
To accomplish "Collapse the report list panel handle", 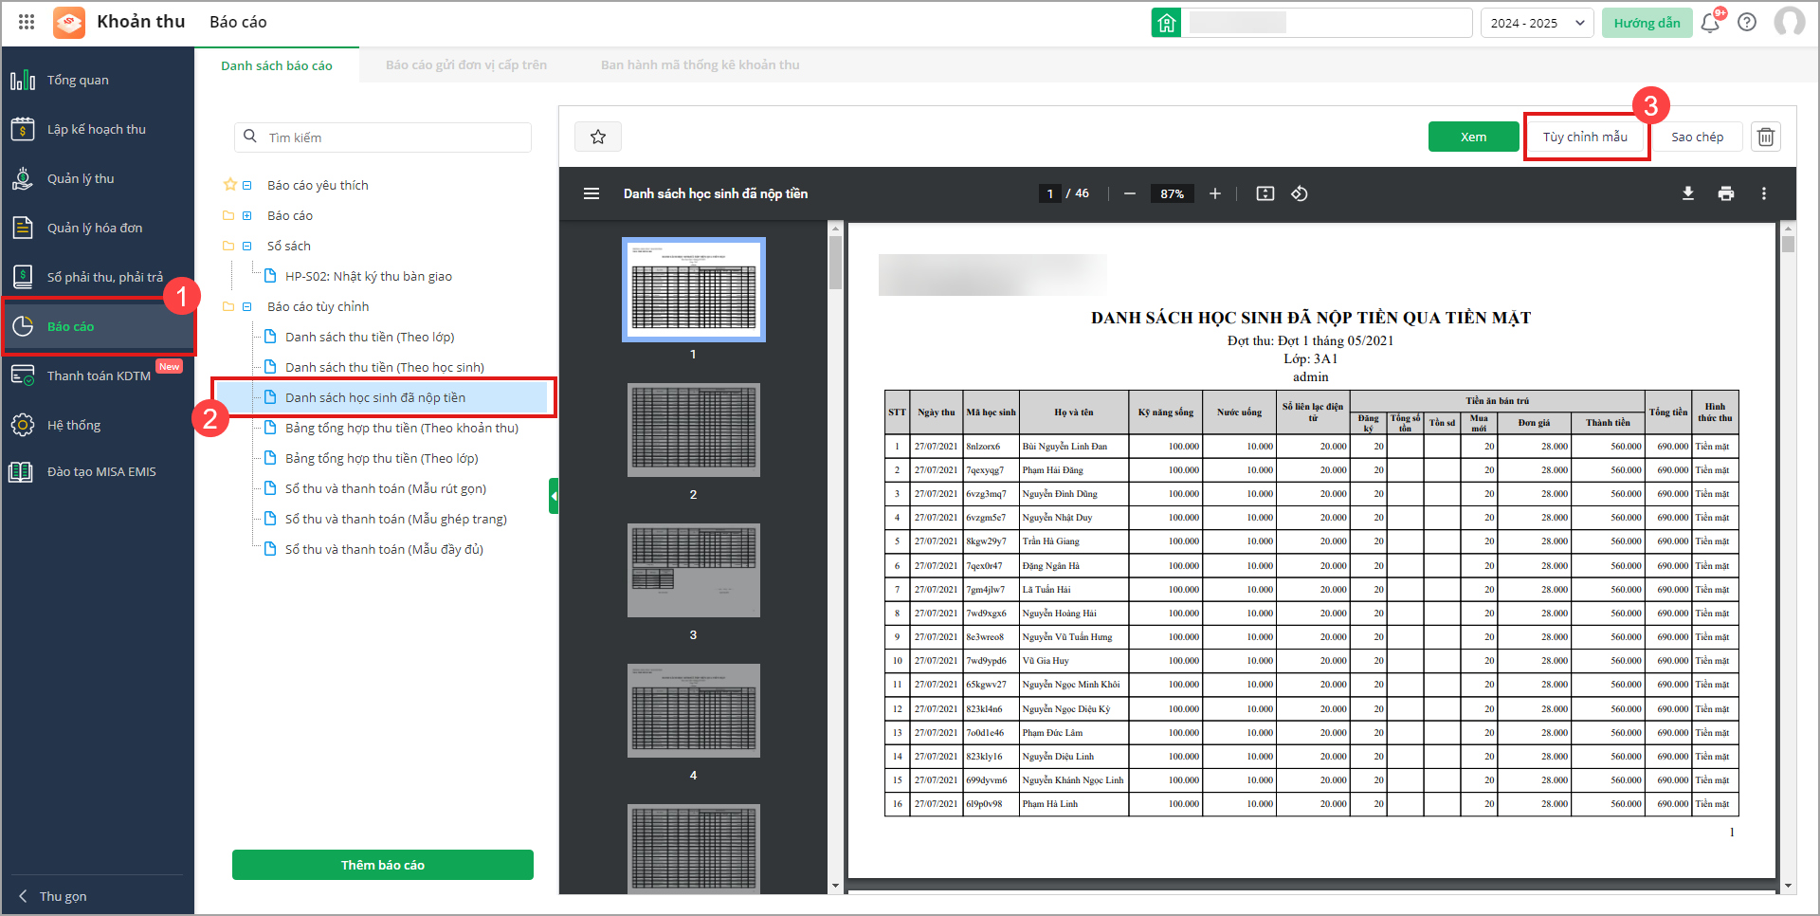I will coord(554,496).
